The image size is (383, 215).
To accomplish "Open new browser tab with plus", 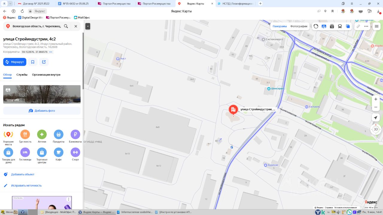I will coord(260,4).
